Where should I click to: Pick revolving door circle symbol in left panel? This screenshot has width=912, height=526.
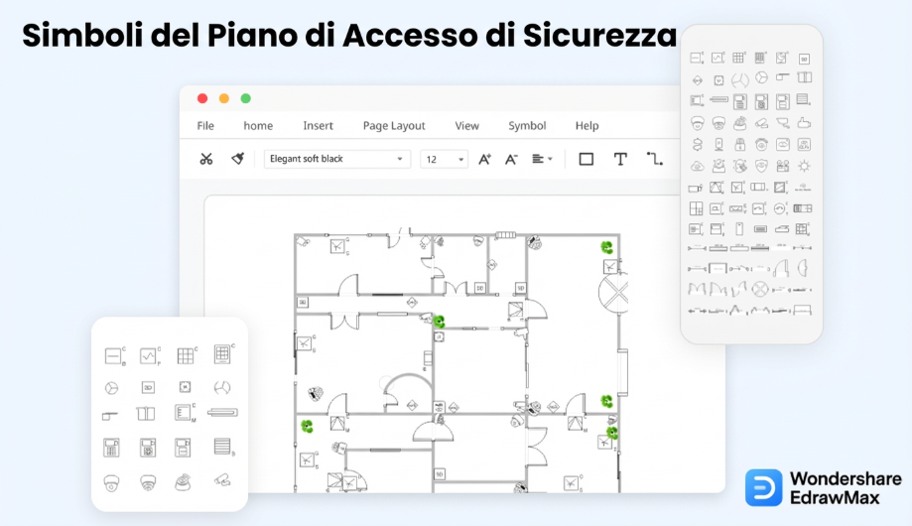click(222, 387)
